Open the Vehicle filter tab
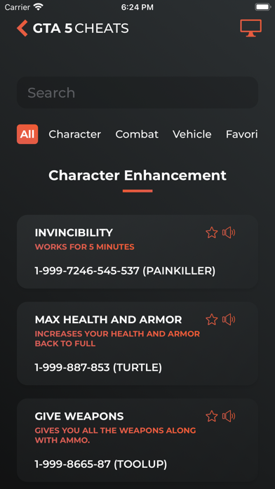The width and height of the screenshot is (275, 489). (x=192, y=134)
